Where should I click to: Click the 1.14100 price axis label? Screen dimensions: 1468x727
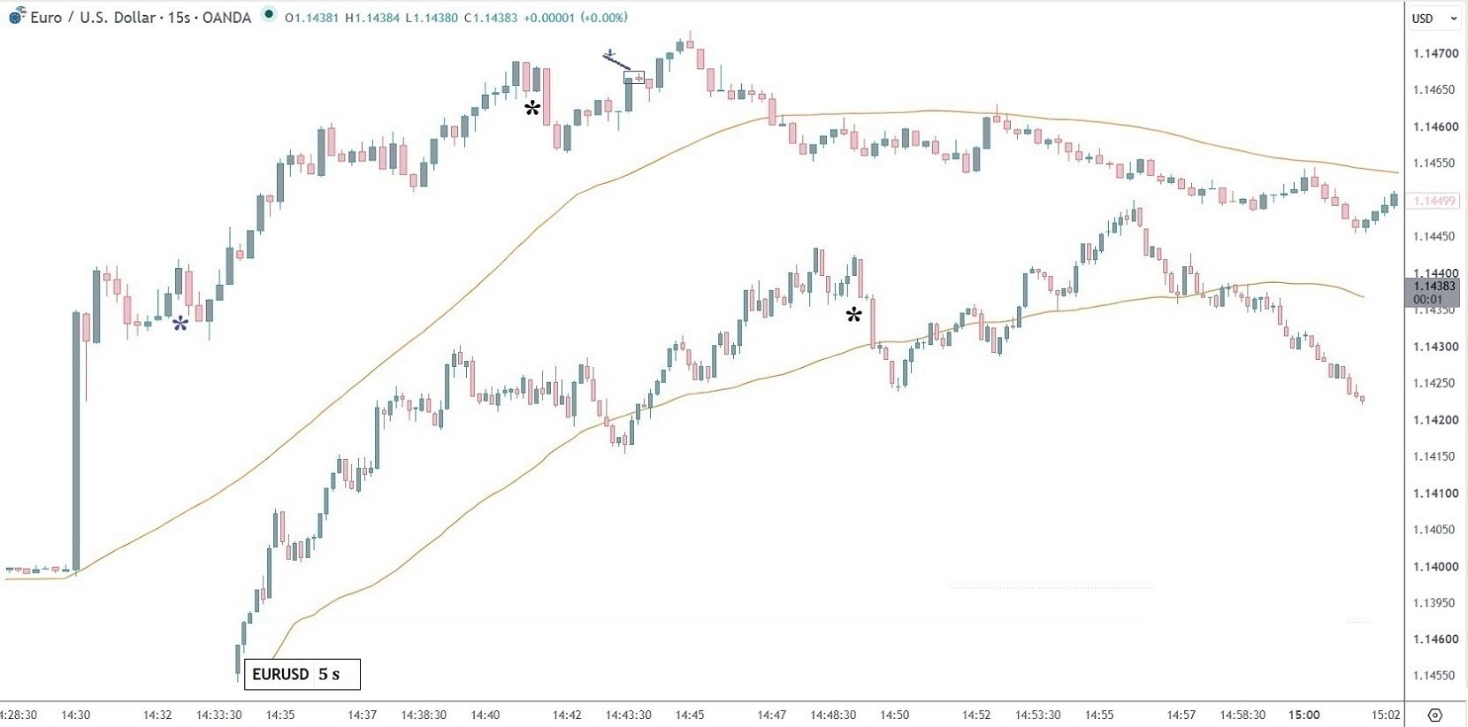pos(1435,494)
